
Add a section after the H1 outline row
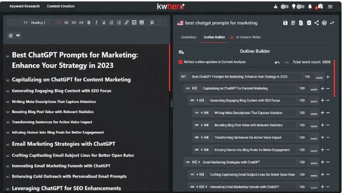click(x=328, y=77)
